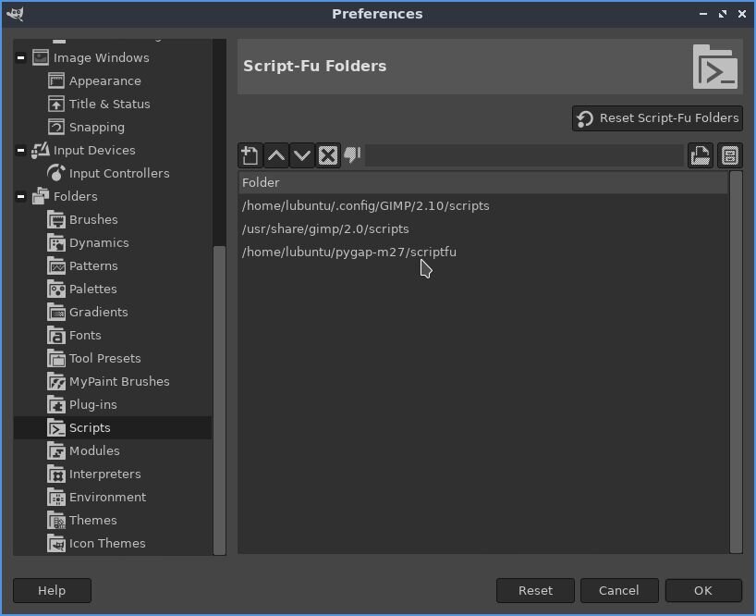This screenshot has height=616, width=756.
Task: Click the Fonts folder icon
Action: pos(56,335)
